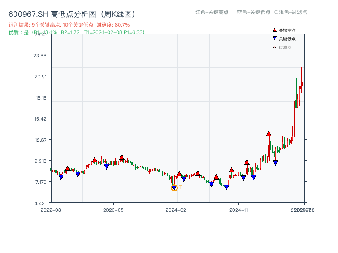Click the 2022-08 x-axis label
This screenshot has height=253, width=338.
point(51,210)
